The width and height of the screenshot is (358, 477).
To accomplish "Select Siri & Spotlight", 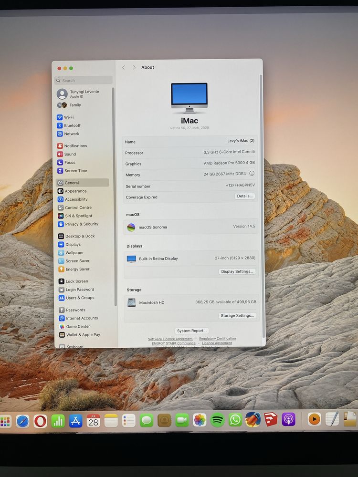I will click(x=75, y=216).
